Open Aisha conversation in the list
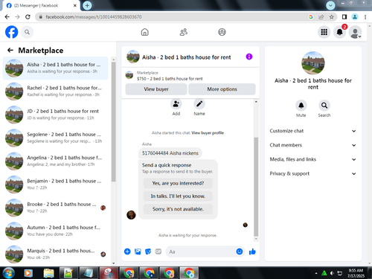 point(56,68)
